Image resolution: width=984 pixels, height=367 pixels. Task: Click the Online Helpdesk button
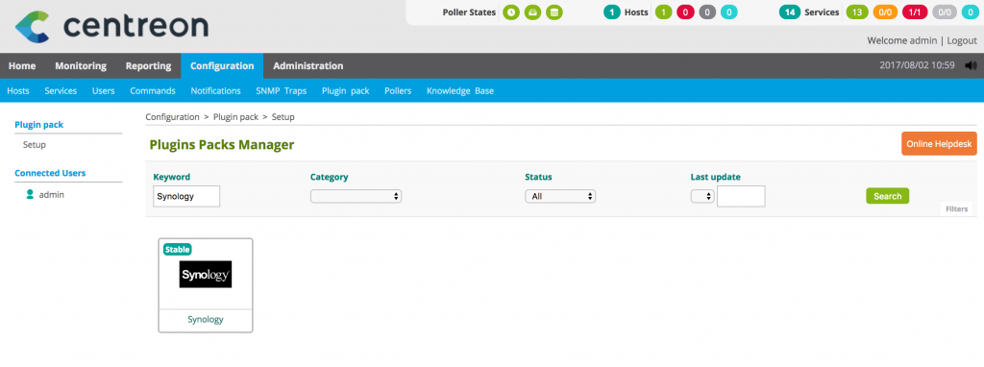[x=939, y=144]
